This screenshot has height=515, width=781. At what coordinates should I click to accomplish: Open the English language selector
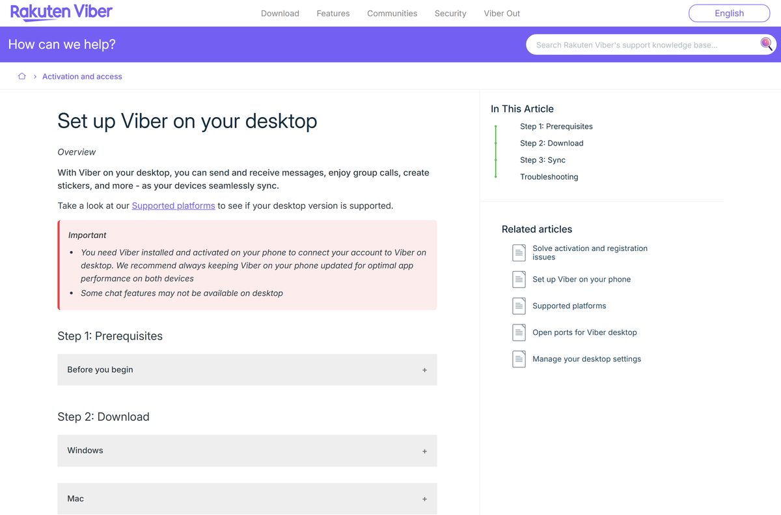[x=729, y=13]
